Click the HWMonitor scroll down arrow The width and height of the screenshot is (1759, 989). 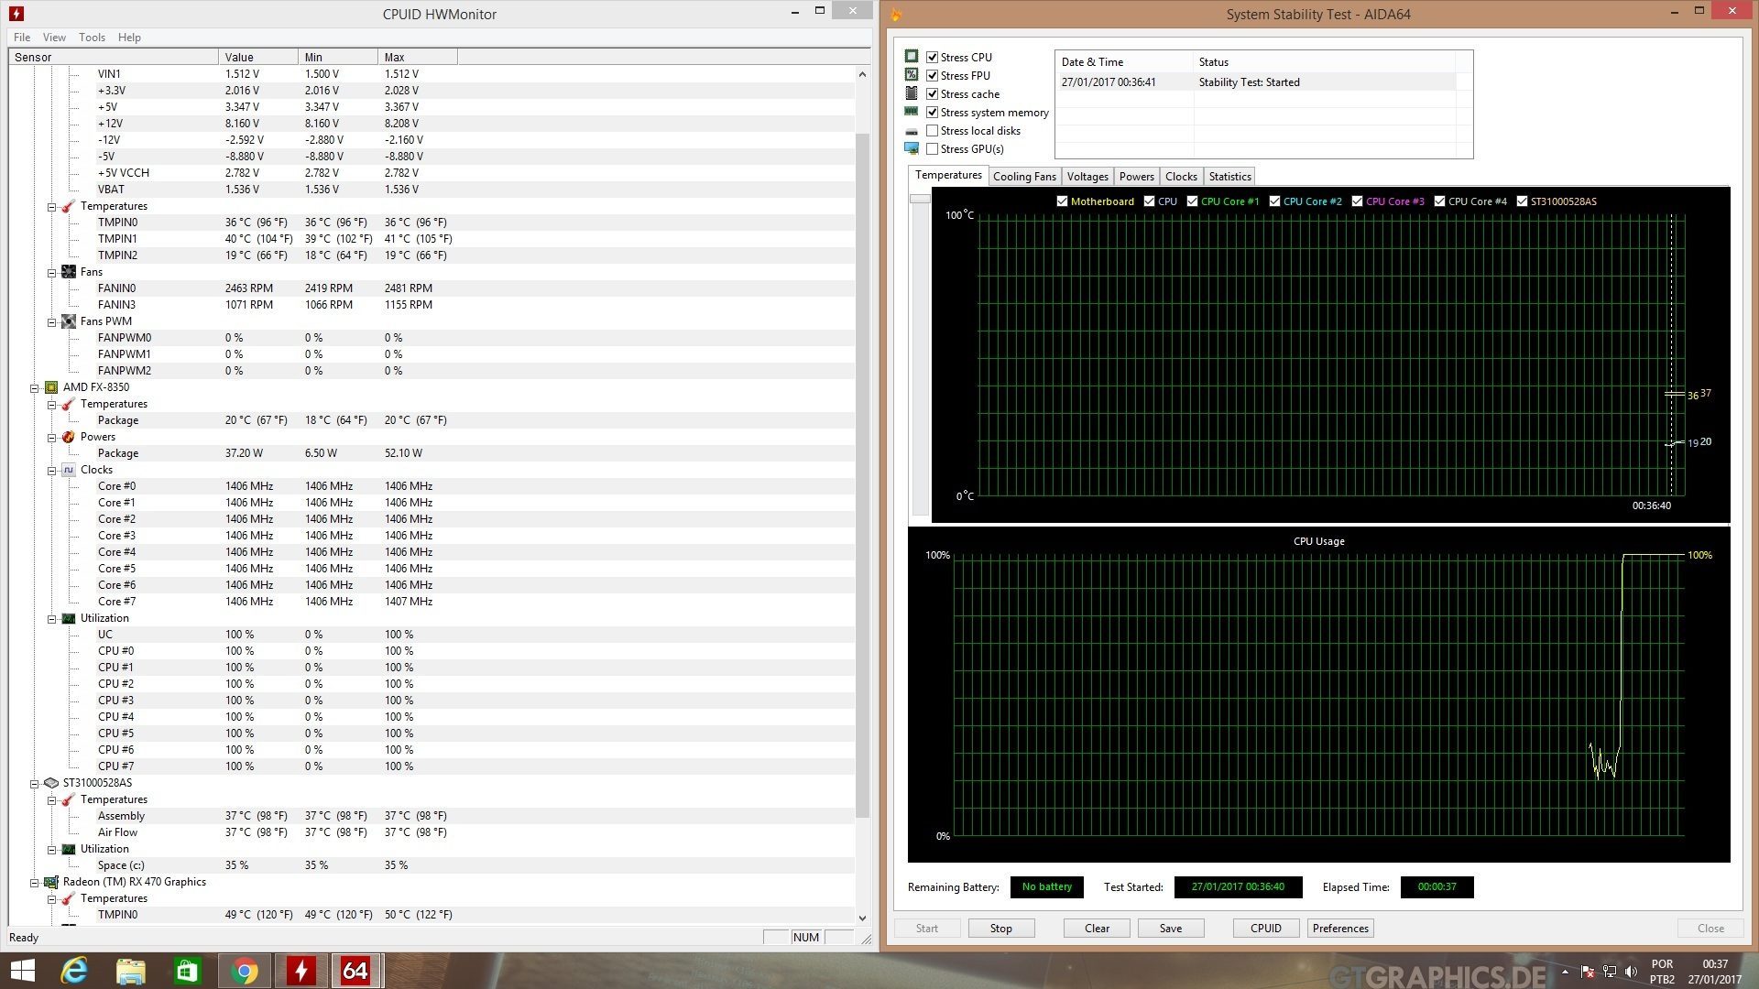point(862,918)
